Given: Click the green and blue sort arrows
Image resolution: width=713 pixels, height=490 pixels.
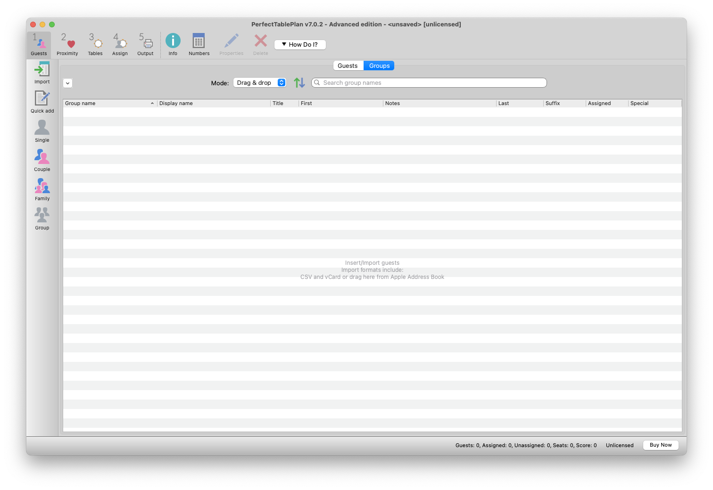Looking at the screenshot, I should 299,83.
